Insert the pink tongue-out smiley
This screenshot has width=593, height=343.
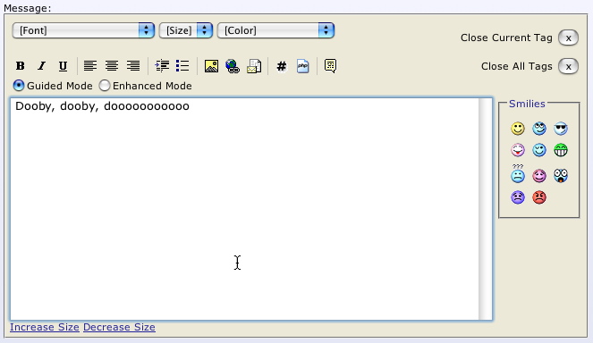pos(518,150)
